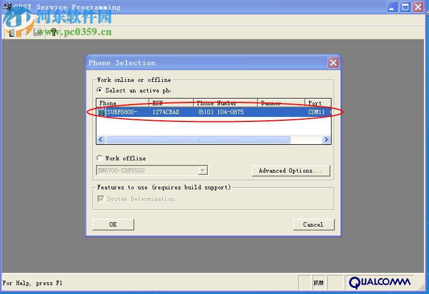
Task: Click the horizontal scrollbar thumb in phone list
Action: (x=198, y=140)
